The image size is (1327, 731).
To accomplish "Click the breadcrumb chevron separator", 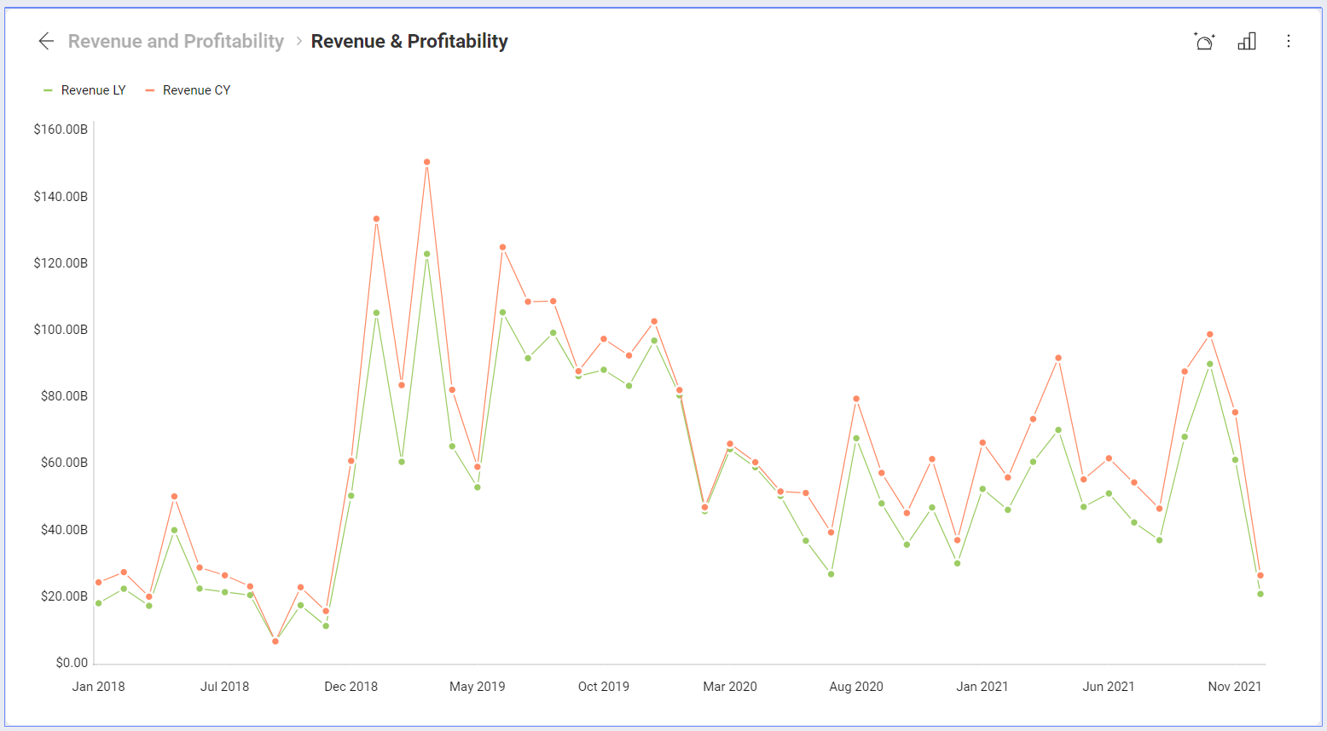I will [298, 41].
